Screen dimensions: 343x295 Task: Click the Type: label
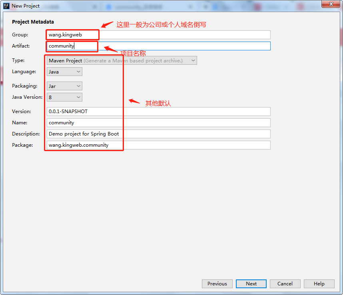coord(18,60)
